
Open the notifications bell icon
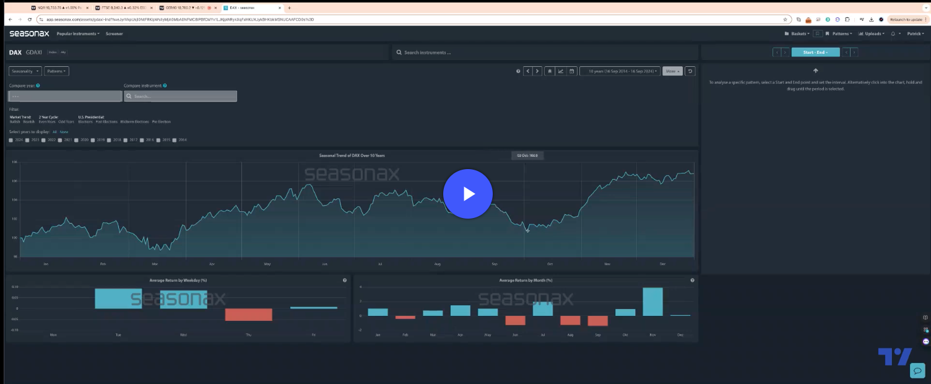point(893,33)
